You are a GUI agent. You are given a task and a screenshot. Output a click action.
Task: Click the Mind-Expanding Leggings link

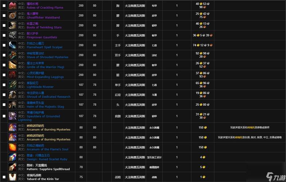(x=45, y=77)
